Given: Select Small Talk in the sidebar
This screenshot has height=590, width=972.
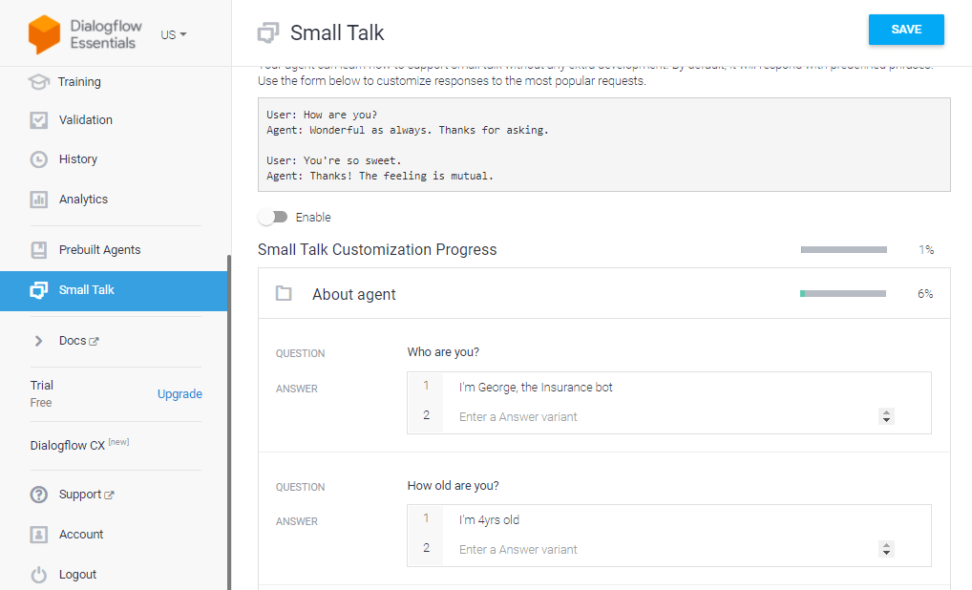Looking at the screenshot, I should 114,290.
